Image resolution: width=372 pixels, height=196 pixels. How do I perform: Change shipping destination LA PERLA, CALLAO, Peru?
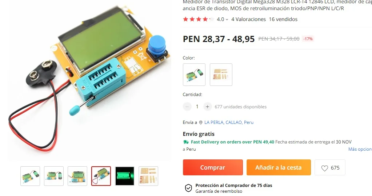click(229, 122)
